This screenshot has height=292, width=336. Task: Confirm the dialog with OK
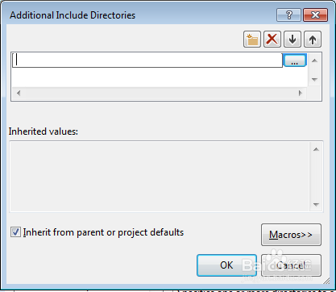pyautogui.click(x=226, y=265)
